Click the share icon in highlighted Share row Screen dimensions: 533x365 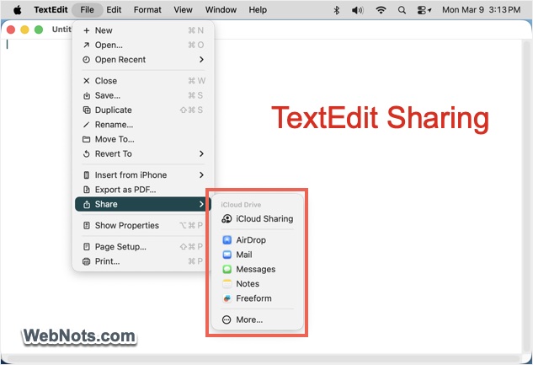tap(87, 204)
